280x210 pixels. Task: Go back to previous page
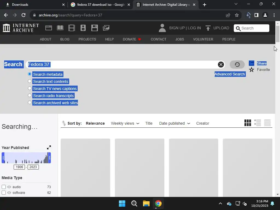pyautogui.click(x=6, y=15)
